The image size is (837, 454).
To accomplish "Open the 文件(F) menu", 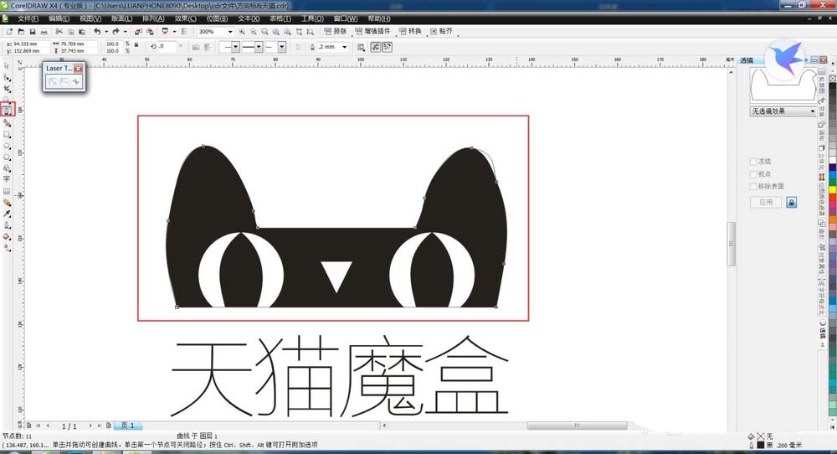I will click(x=28, y=18).
